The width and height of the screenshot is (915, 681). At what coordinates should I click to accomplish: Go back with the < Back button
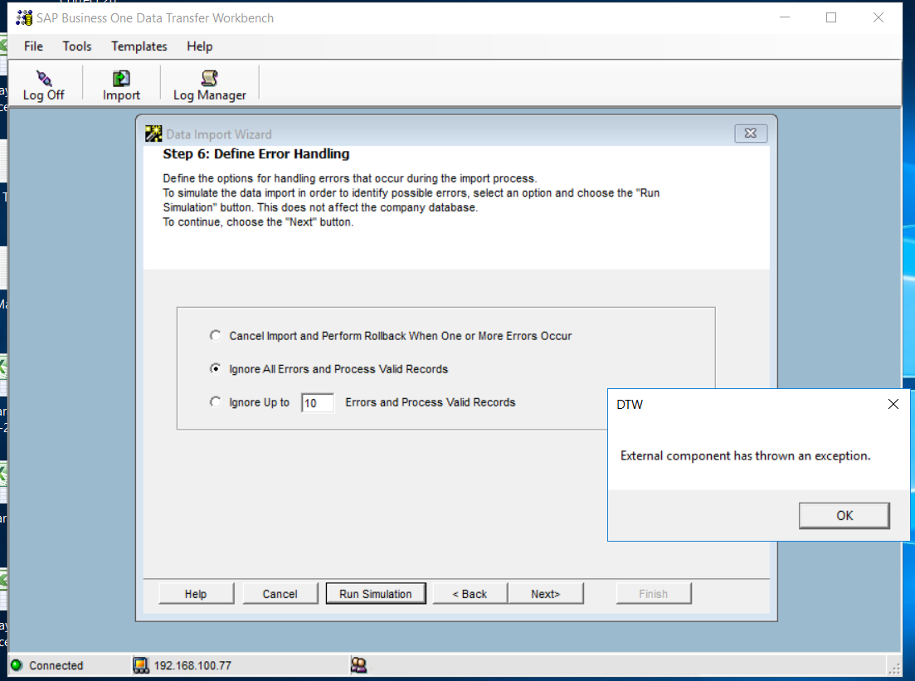tap(470, 594)
